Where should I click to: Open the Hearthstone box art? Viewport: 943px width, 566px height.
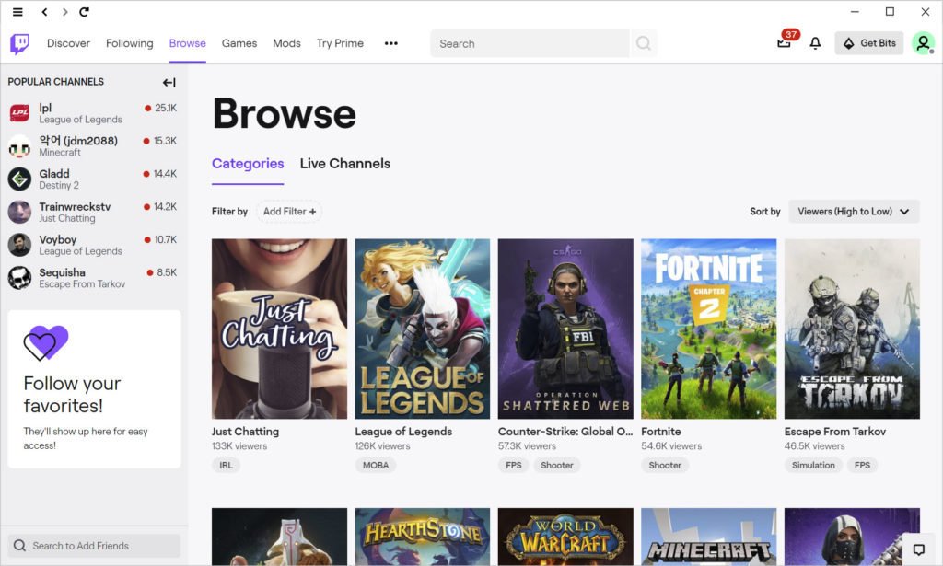422,537
